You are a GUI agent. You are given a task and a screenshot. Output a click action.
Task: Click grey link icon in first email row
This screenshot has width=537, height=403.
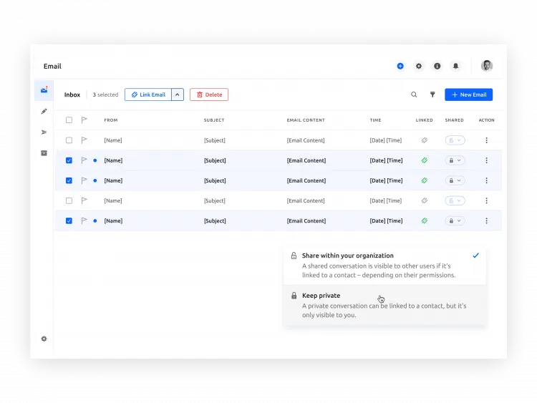tap(425, 140)
